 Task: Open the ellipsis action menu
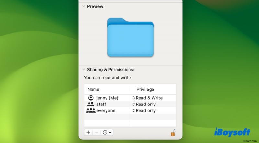pyautogui.click(x=107, y=132)
